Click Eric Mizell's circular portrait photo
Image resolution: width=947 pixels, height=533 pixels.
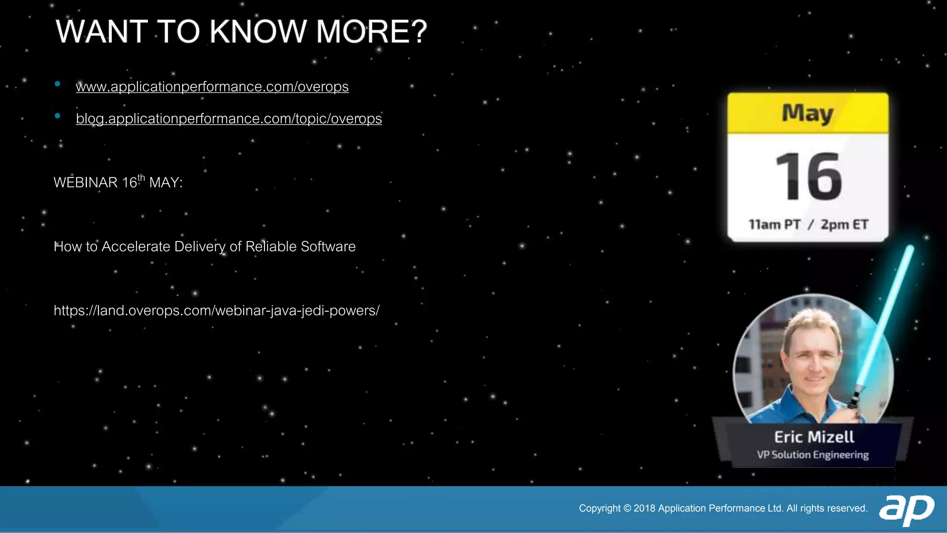coord(813,359)
